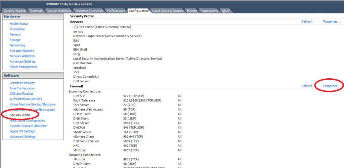Switch to the Performance tab
Screen dimensions: 344x168
coord(116,11)
